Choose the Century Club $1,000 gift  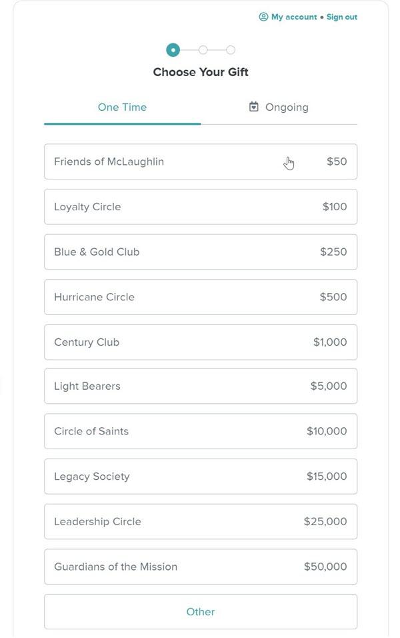pos(200,342)
